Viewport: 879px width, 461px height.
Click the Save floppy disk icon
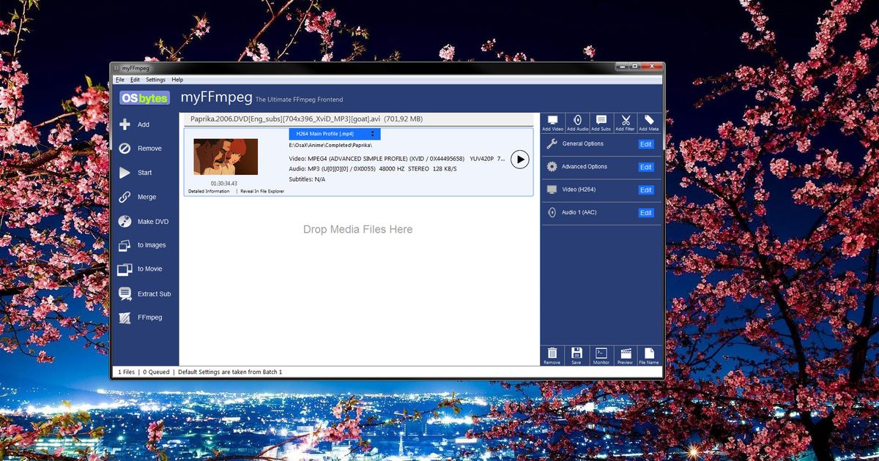pyautogui.click(x=576, y=356)
